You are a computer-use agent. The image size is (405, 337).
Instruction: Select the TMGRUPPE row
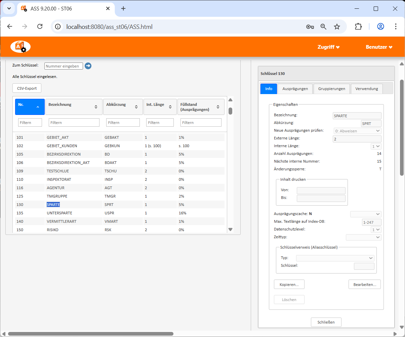tap(120, 196)
